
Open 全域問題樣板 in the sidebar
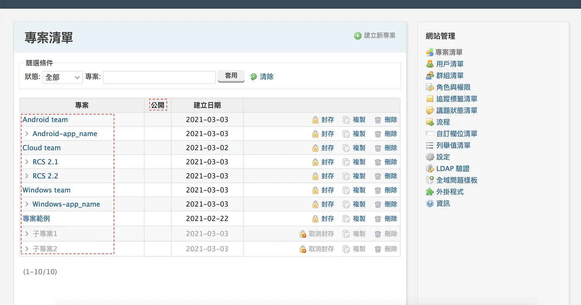click(457, 181)
